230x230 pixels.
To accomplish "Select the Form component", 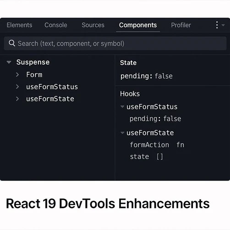I will [x=34, y=75].
